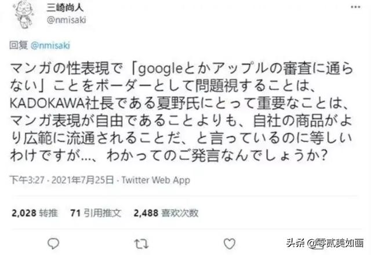Image resolution: width=371 pixels, height=255 pixels.
Task: Like the tweet with the heart icon
Action: pyautogui.click(x=230, y=243)
